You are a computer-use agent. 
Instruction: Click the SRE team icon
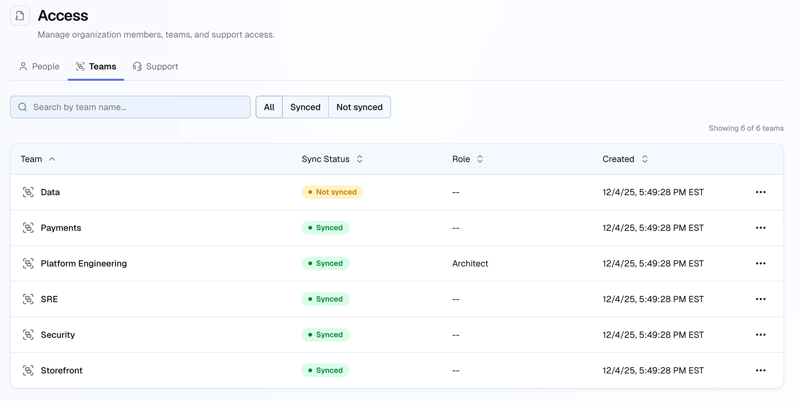28,299
